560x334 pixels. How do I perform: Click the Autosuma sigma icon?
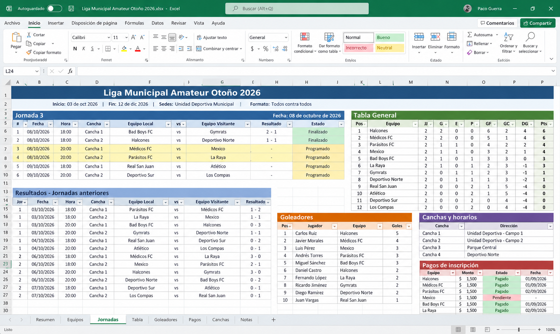pyautogui.click(x=470, y=35)
